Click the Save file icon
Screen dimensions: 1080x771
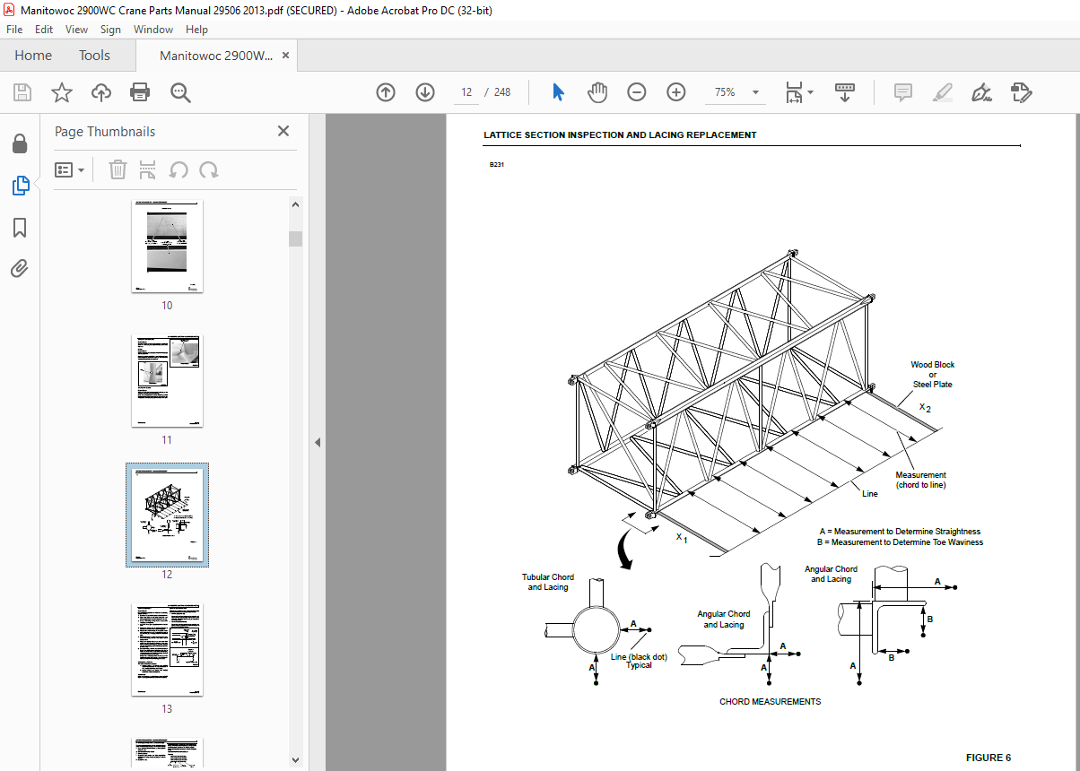(22, 92)
